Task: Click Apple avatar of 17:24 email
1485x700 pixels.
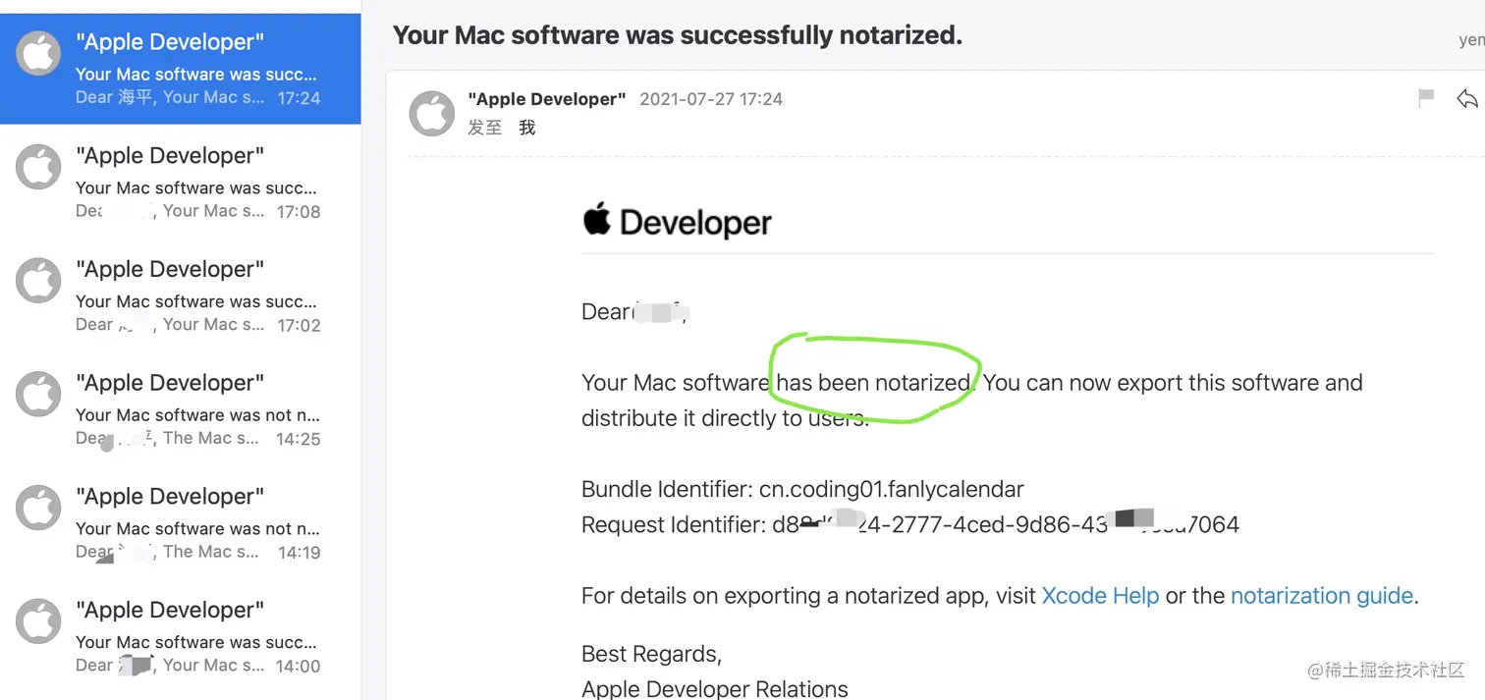Action: pos(39,54)
